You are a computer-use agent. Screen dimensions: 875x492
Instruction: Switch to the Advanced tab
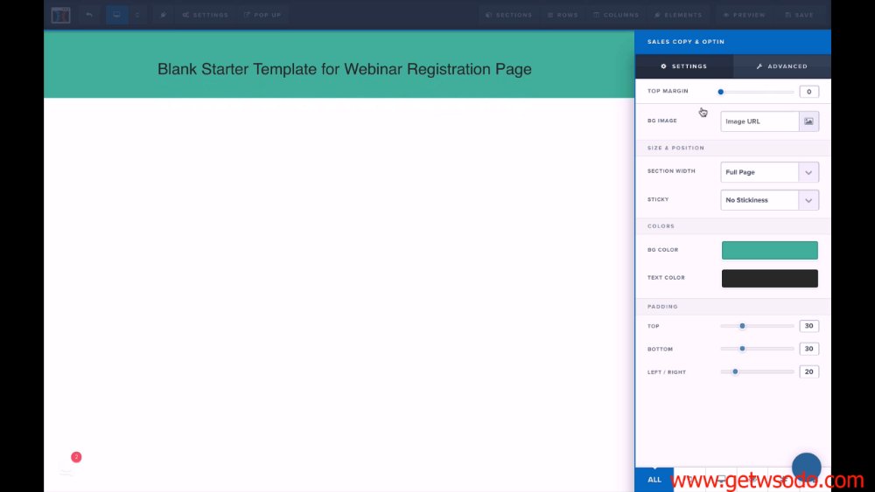point(781,66)
